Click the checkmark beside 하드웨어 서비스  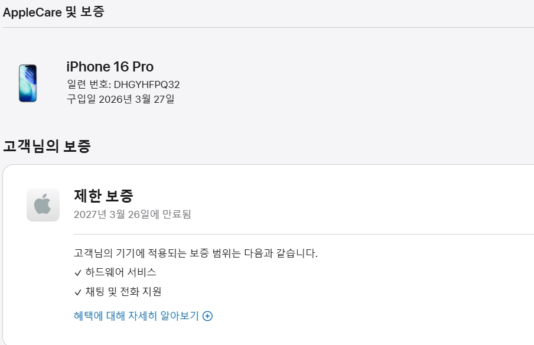pyautogui.click(x=77, y=273)
